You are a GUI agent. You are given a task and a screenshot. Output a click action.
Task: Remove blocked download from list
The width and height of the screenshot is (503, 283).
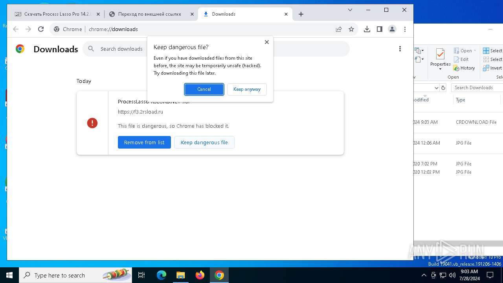click(144, 142)
